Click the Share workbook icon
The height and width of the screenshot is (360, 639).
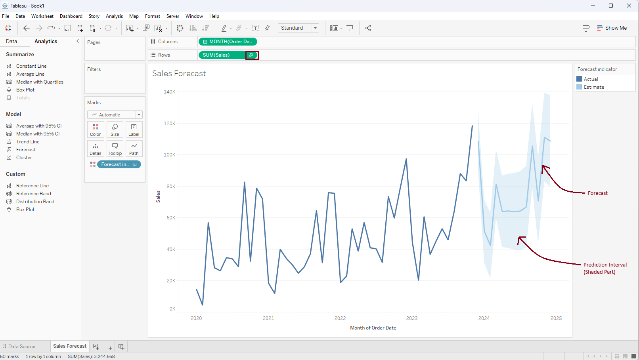(x=368, y=28)
